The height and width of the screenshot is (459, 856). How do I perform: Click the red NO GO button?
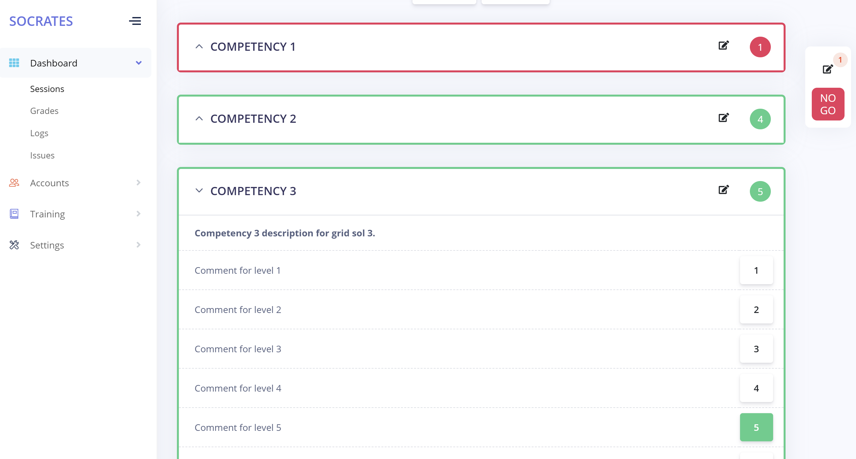(828, 104)
